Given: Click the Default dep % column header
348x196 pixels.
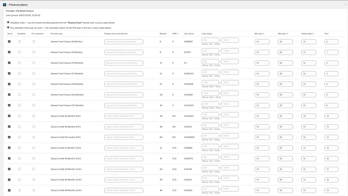Looking at the screenshot, I should pyautogui.click(x=308, y=34).
